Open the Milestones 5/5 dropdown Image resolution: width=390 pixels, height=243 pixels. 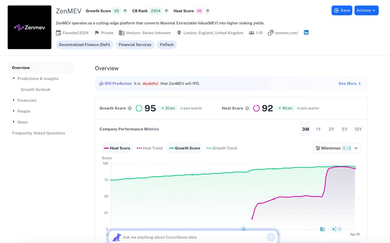pyautogui.click(x=337, y=148)
